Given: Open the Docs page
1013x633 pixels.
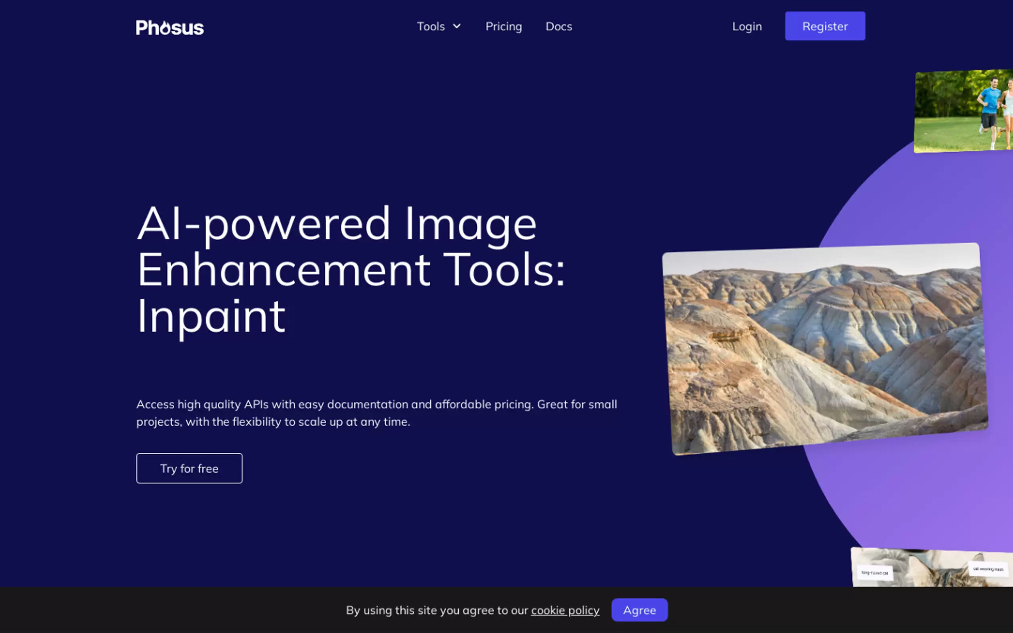Looking at the screenshot, I should click(x=559, y=26).
